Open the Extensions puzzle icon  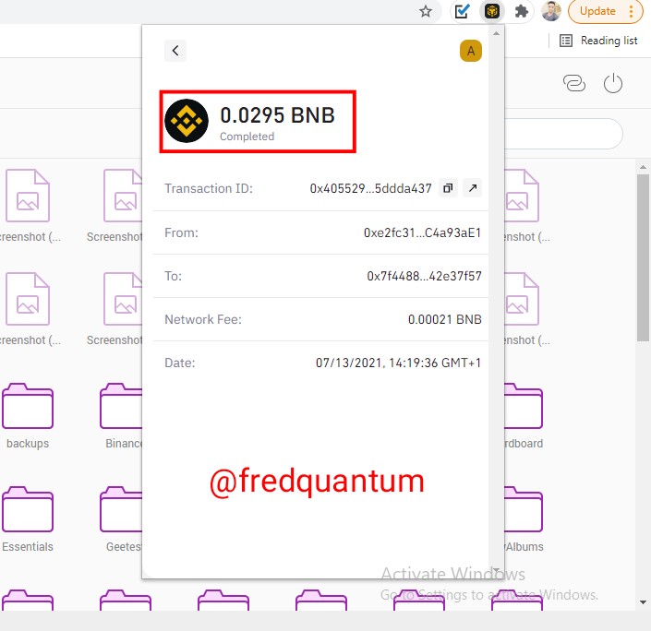[x=522, y=11]
